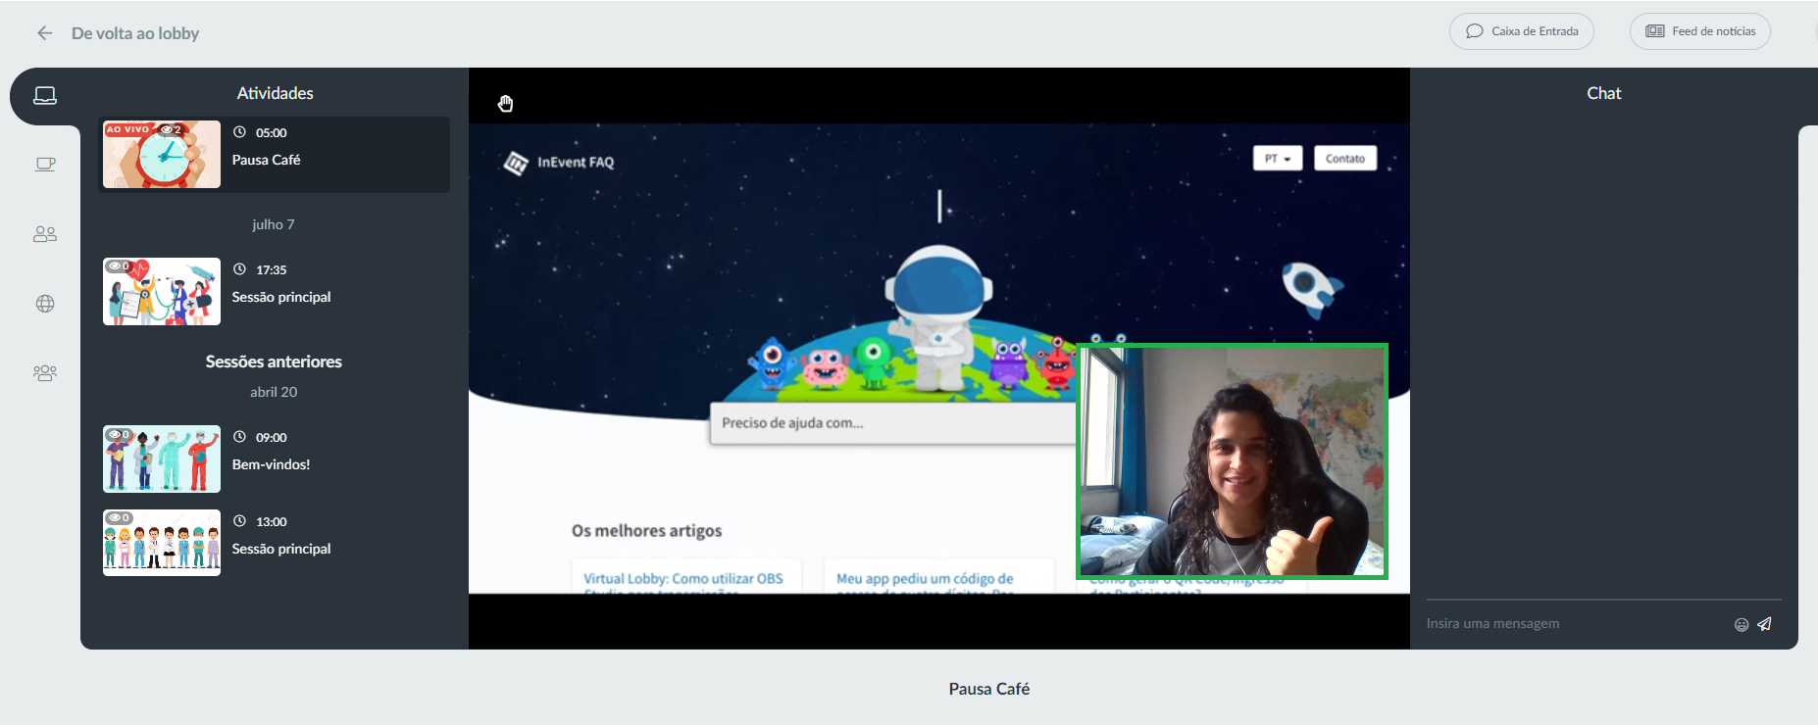Click the back arrow to lobby
This screenshot has width=1818, height=725.
[x=44, y=33]
